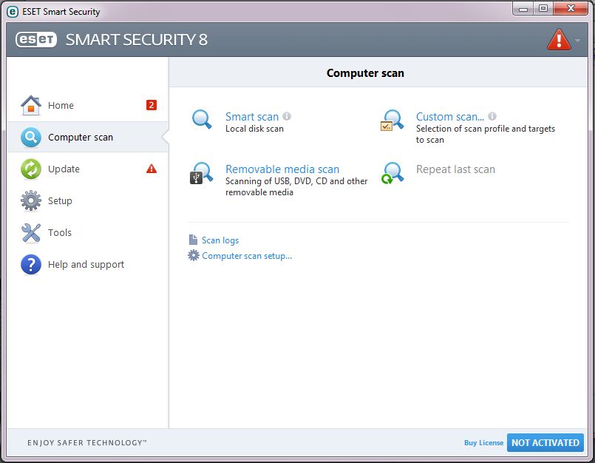Start the Smart scan link
Viewport: 595px width, 463px height.
coord(252,117)
